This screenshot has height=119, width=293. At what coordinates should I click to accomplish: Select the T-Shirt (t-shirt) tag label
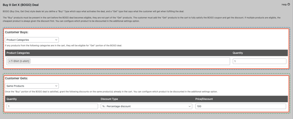click(x=20, y=61)
